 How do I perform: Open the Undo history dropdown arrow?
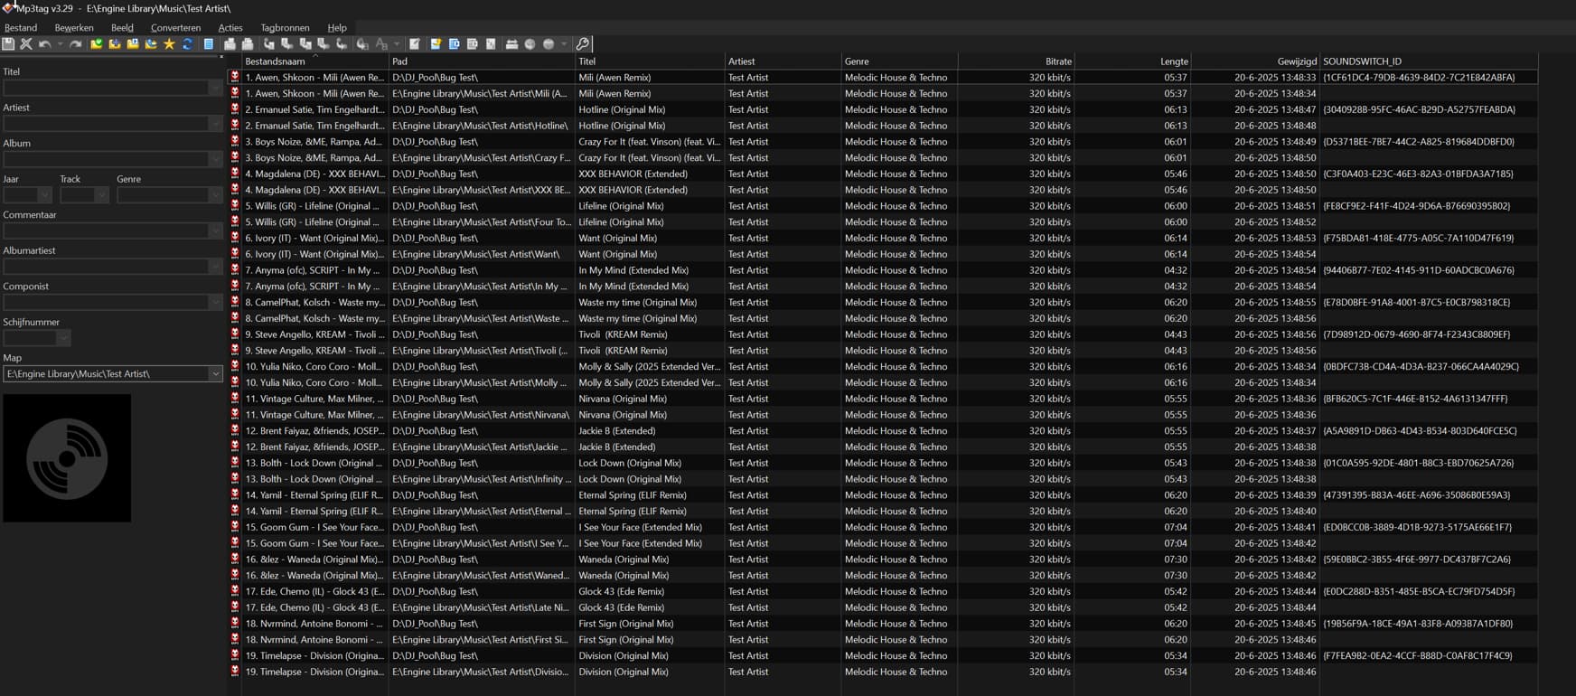(60, 43)
